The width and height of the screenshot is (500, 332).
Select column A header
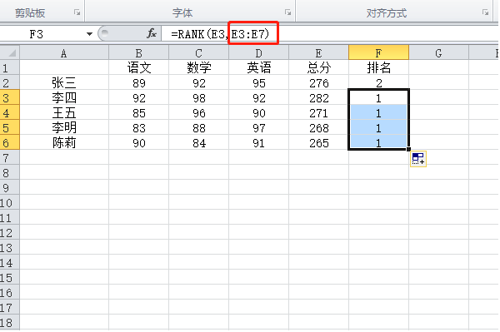click(64, 53)
